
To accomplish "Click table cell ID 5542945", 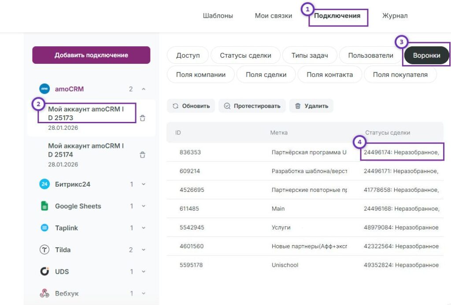I will click(x=192, y=227).
